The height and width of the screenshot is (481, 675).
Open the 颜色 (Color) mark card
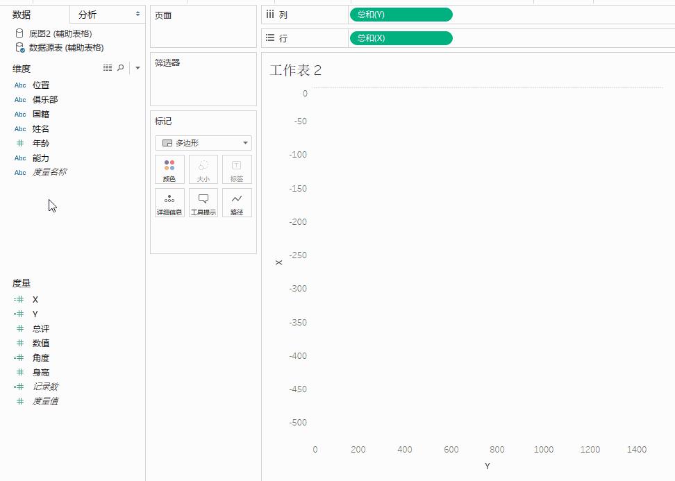click(x=169, y=169)
